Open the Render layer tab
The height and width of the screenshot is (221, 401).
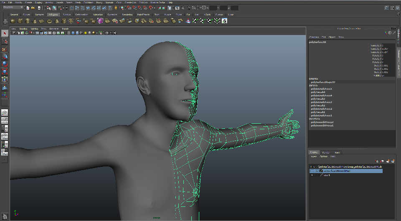tap(326, 152)
